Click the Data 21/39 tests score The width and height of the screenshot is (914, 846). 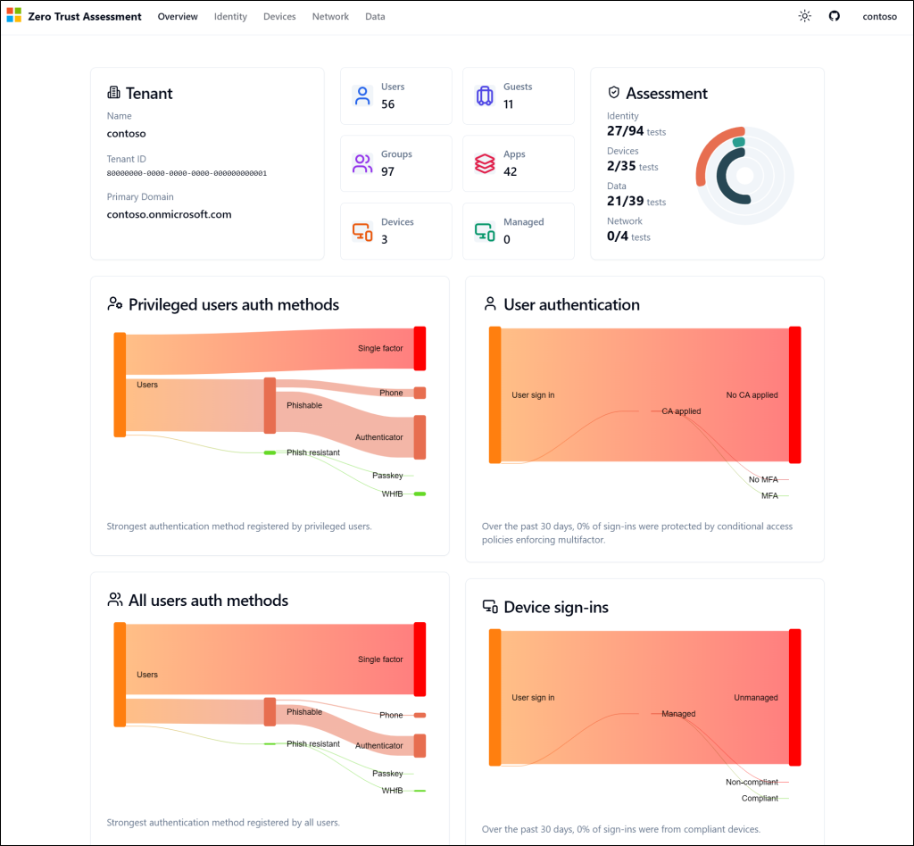click(x=636, y=201)
